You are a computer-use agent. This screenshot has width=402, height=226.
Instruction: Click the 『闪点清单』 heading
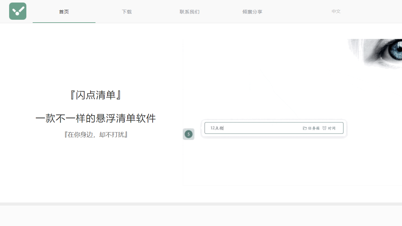click(95, 95)
